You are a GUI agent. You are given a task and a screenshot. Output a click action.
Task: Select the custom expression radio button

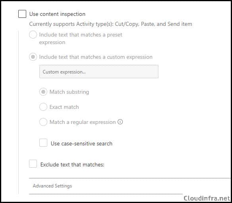(x=33, y=57)
